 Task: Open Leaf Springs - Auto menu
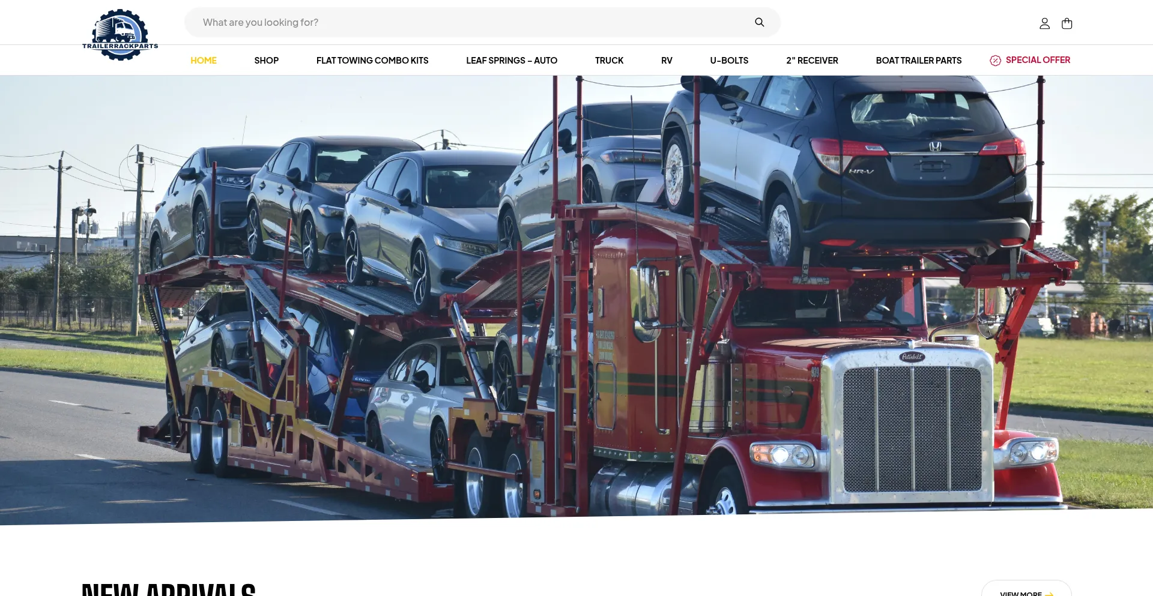pos(512,61)
